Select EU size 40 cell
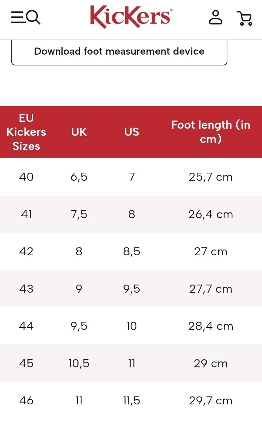The image size is (262, 424). [x=26, y=177]
